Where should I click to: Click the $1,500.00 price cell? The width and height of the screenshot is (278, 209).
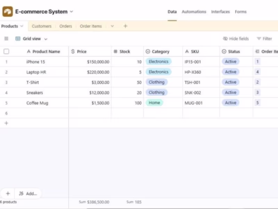[90, 103]
